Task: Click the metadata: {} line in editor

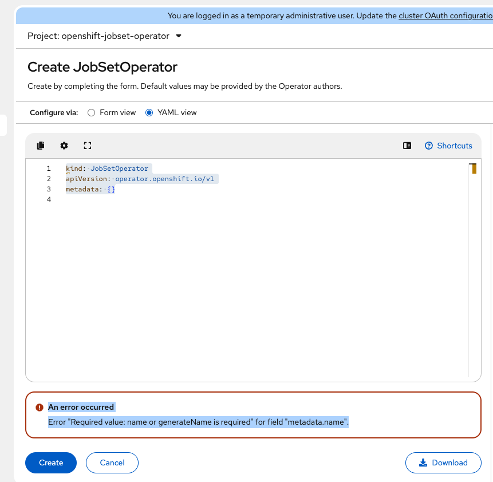Action: click(90, 189)
